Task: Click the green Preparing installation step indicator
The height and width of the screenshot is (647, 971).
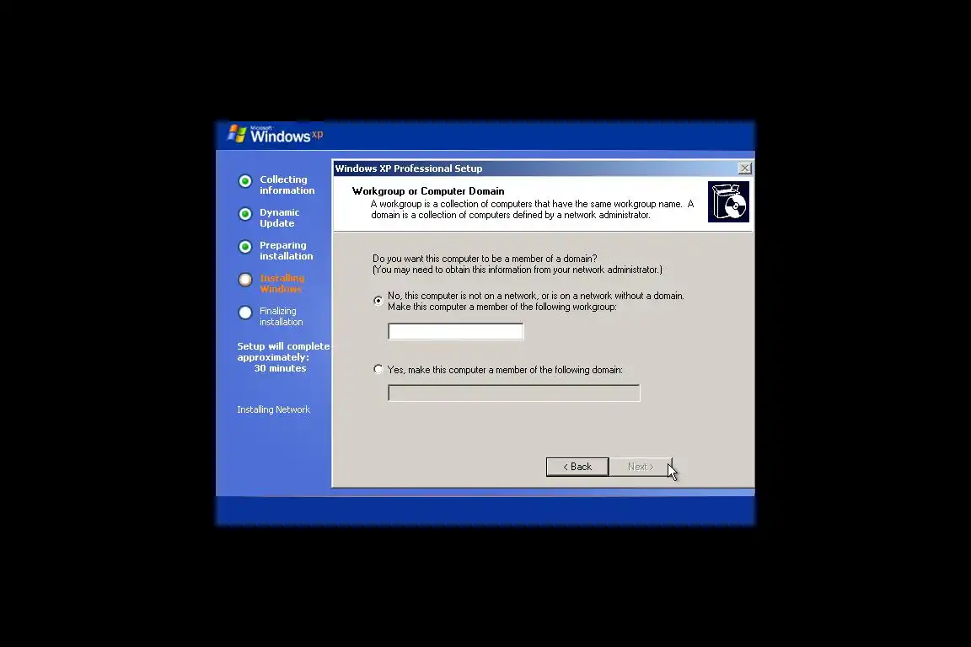Action: [x=245, y=247]
